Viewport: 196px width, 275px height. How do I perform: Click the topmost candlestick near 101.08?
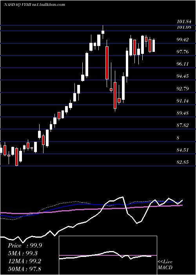(103, 32)
